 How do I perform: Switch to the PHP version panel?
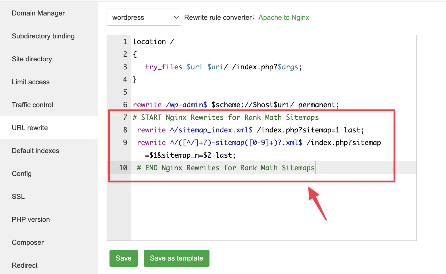30,220
